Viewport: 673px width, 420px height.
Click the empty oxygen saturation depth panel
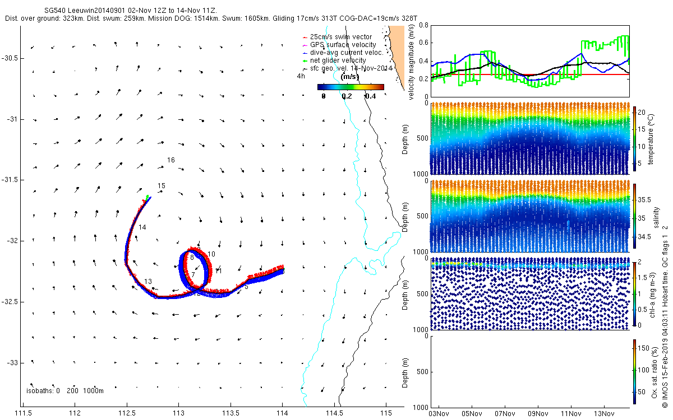point(529,371)
